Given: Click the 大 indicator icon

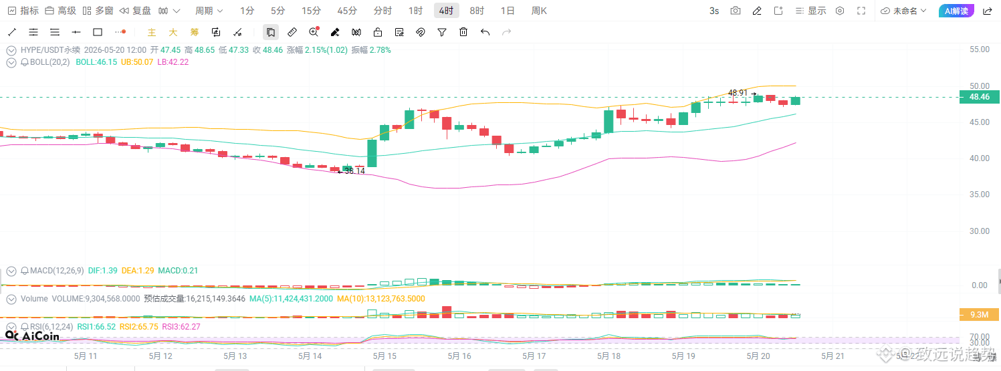Looking at the screenshot, I should (x=173, y=32).
